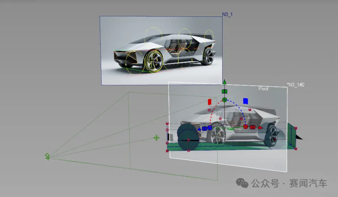338x197 pixels.
Task: Select the green scale cube on vertical axis
Action: click(x=224, y=91)
